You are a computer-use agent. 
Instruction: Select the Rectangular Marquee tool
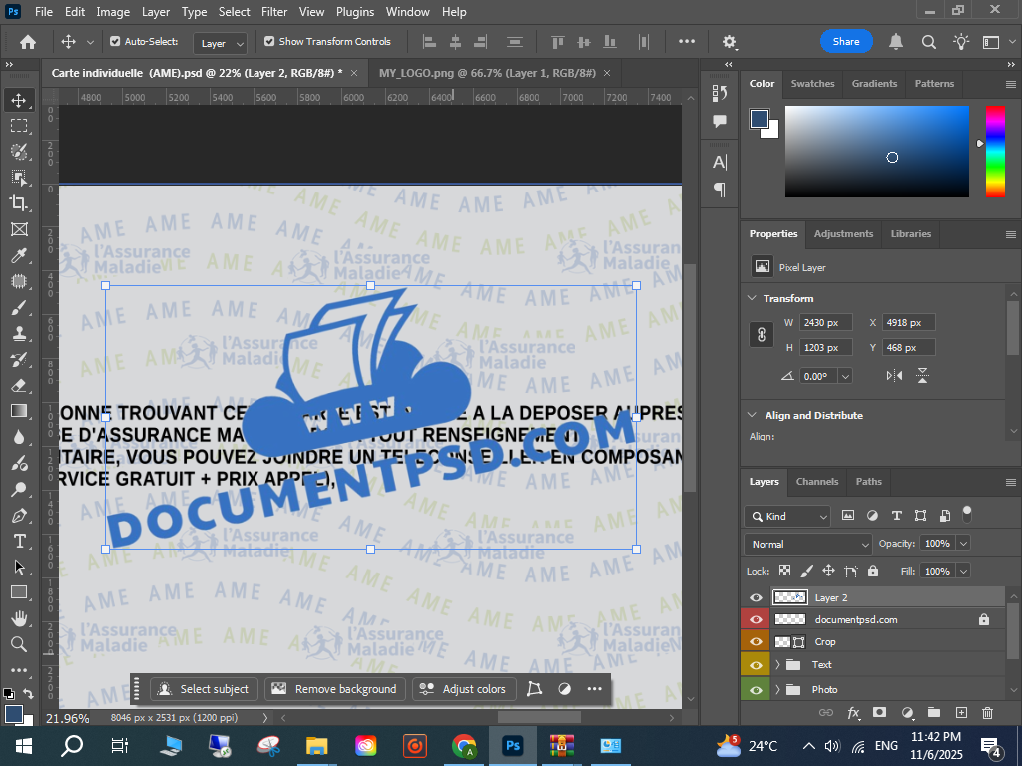pyautogui.click(x=19, y=126)
